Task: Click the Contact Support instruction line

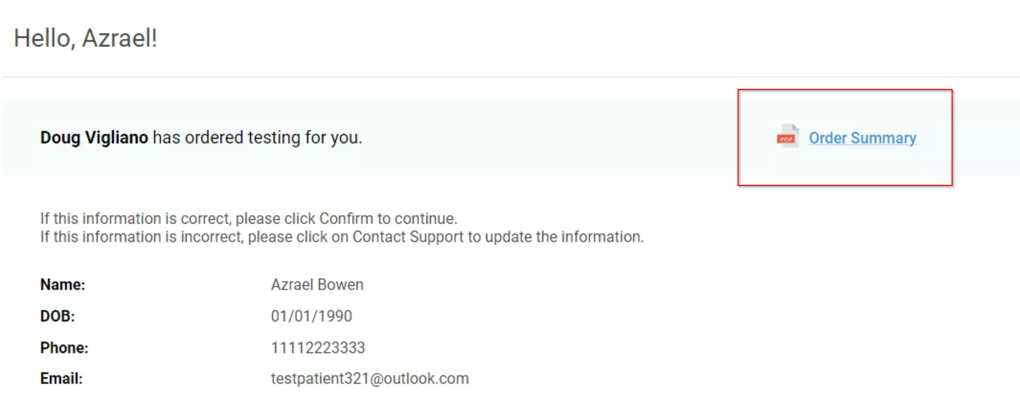Action: (x=342, y=237)
